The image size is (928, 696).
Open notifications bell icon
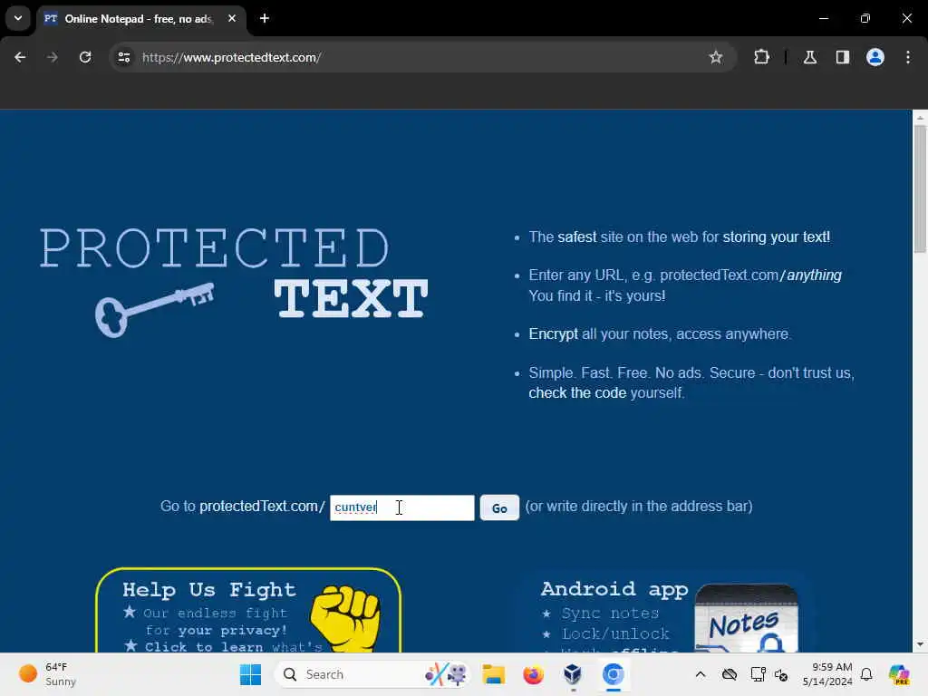[866, 674]
